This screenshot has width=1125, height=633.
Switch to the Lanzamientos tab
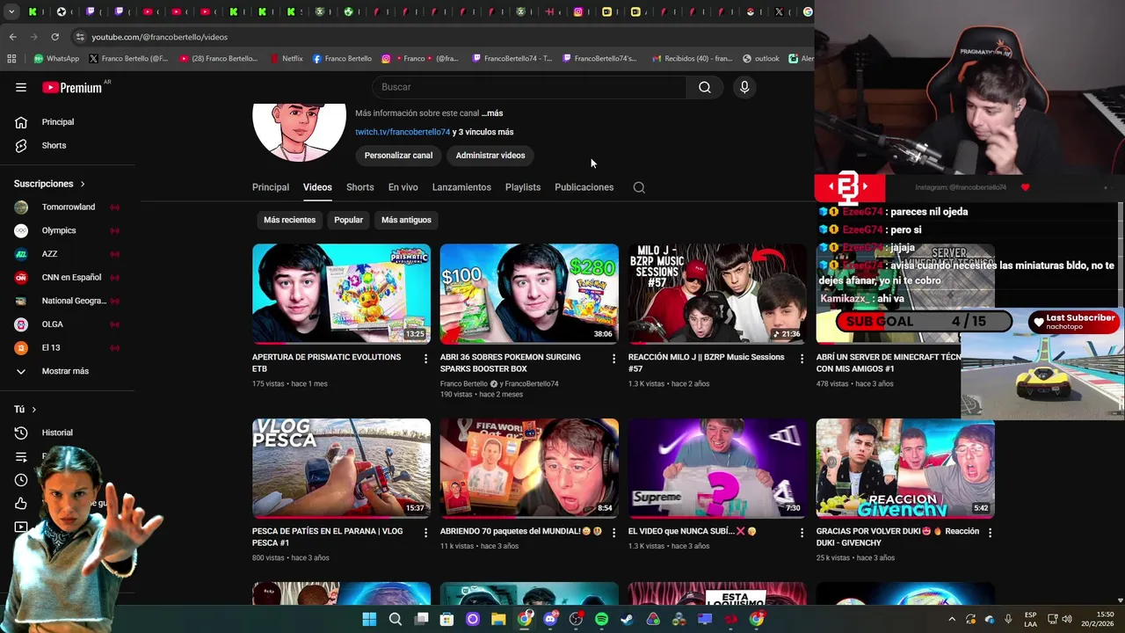point(461,187)
